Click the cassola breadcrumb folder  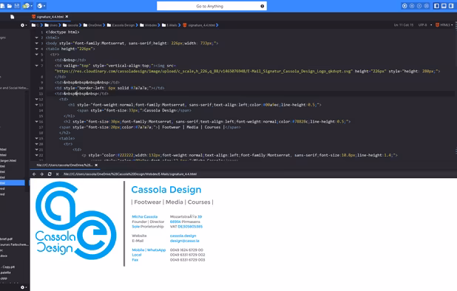click(x=70, y=25)
